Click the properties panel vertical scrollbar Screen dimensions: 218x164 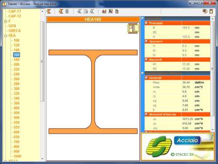[x=212, y=74]
